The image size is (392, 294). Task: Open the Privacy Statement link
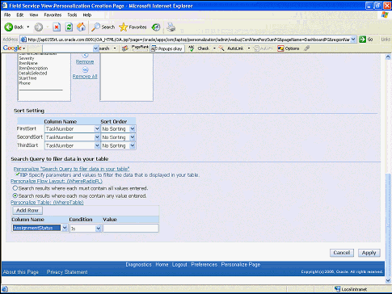tap(67, 272)
